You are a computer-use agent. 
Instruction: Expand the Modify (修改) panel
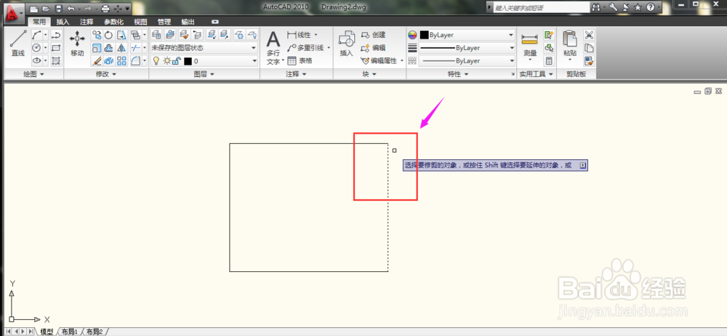tap(106, 74)
